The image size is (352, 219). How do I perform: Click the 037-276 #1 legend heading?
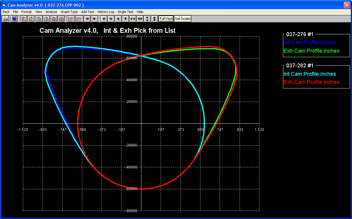[300, 34]
